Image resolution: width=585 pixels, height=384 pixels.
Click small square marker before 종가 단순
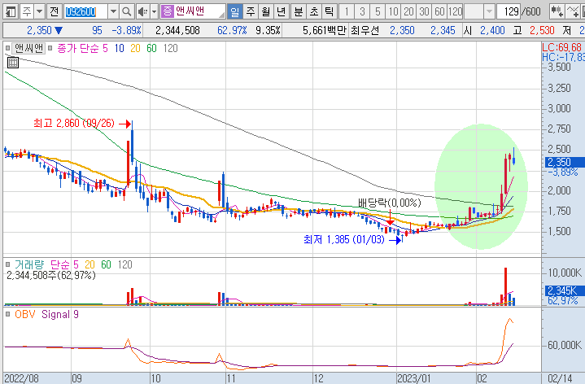(x=50, y=48)
